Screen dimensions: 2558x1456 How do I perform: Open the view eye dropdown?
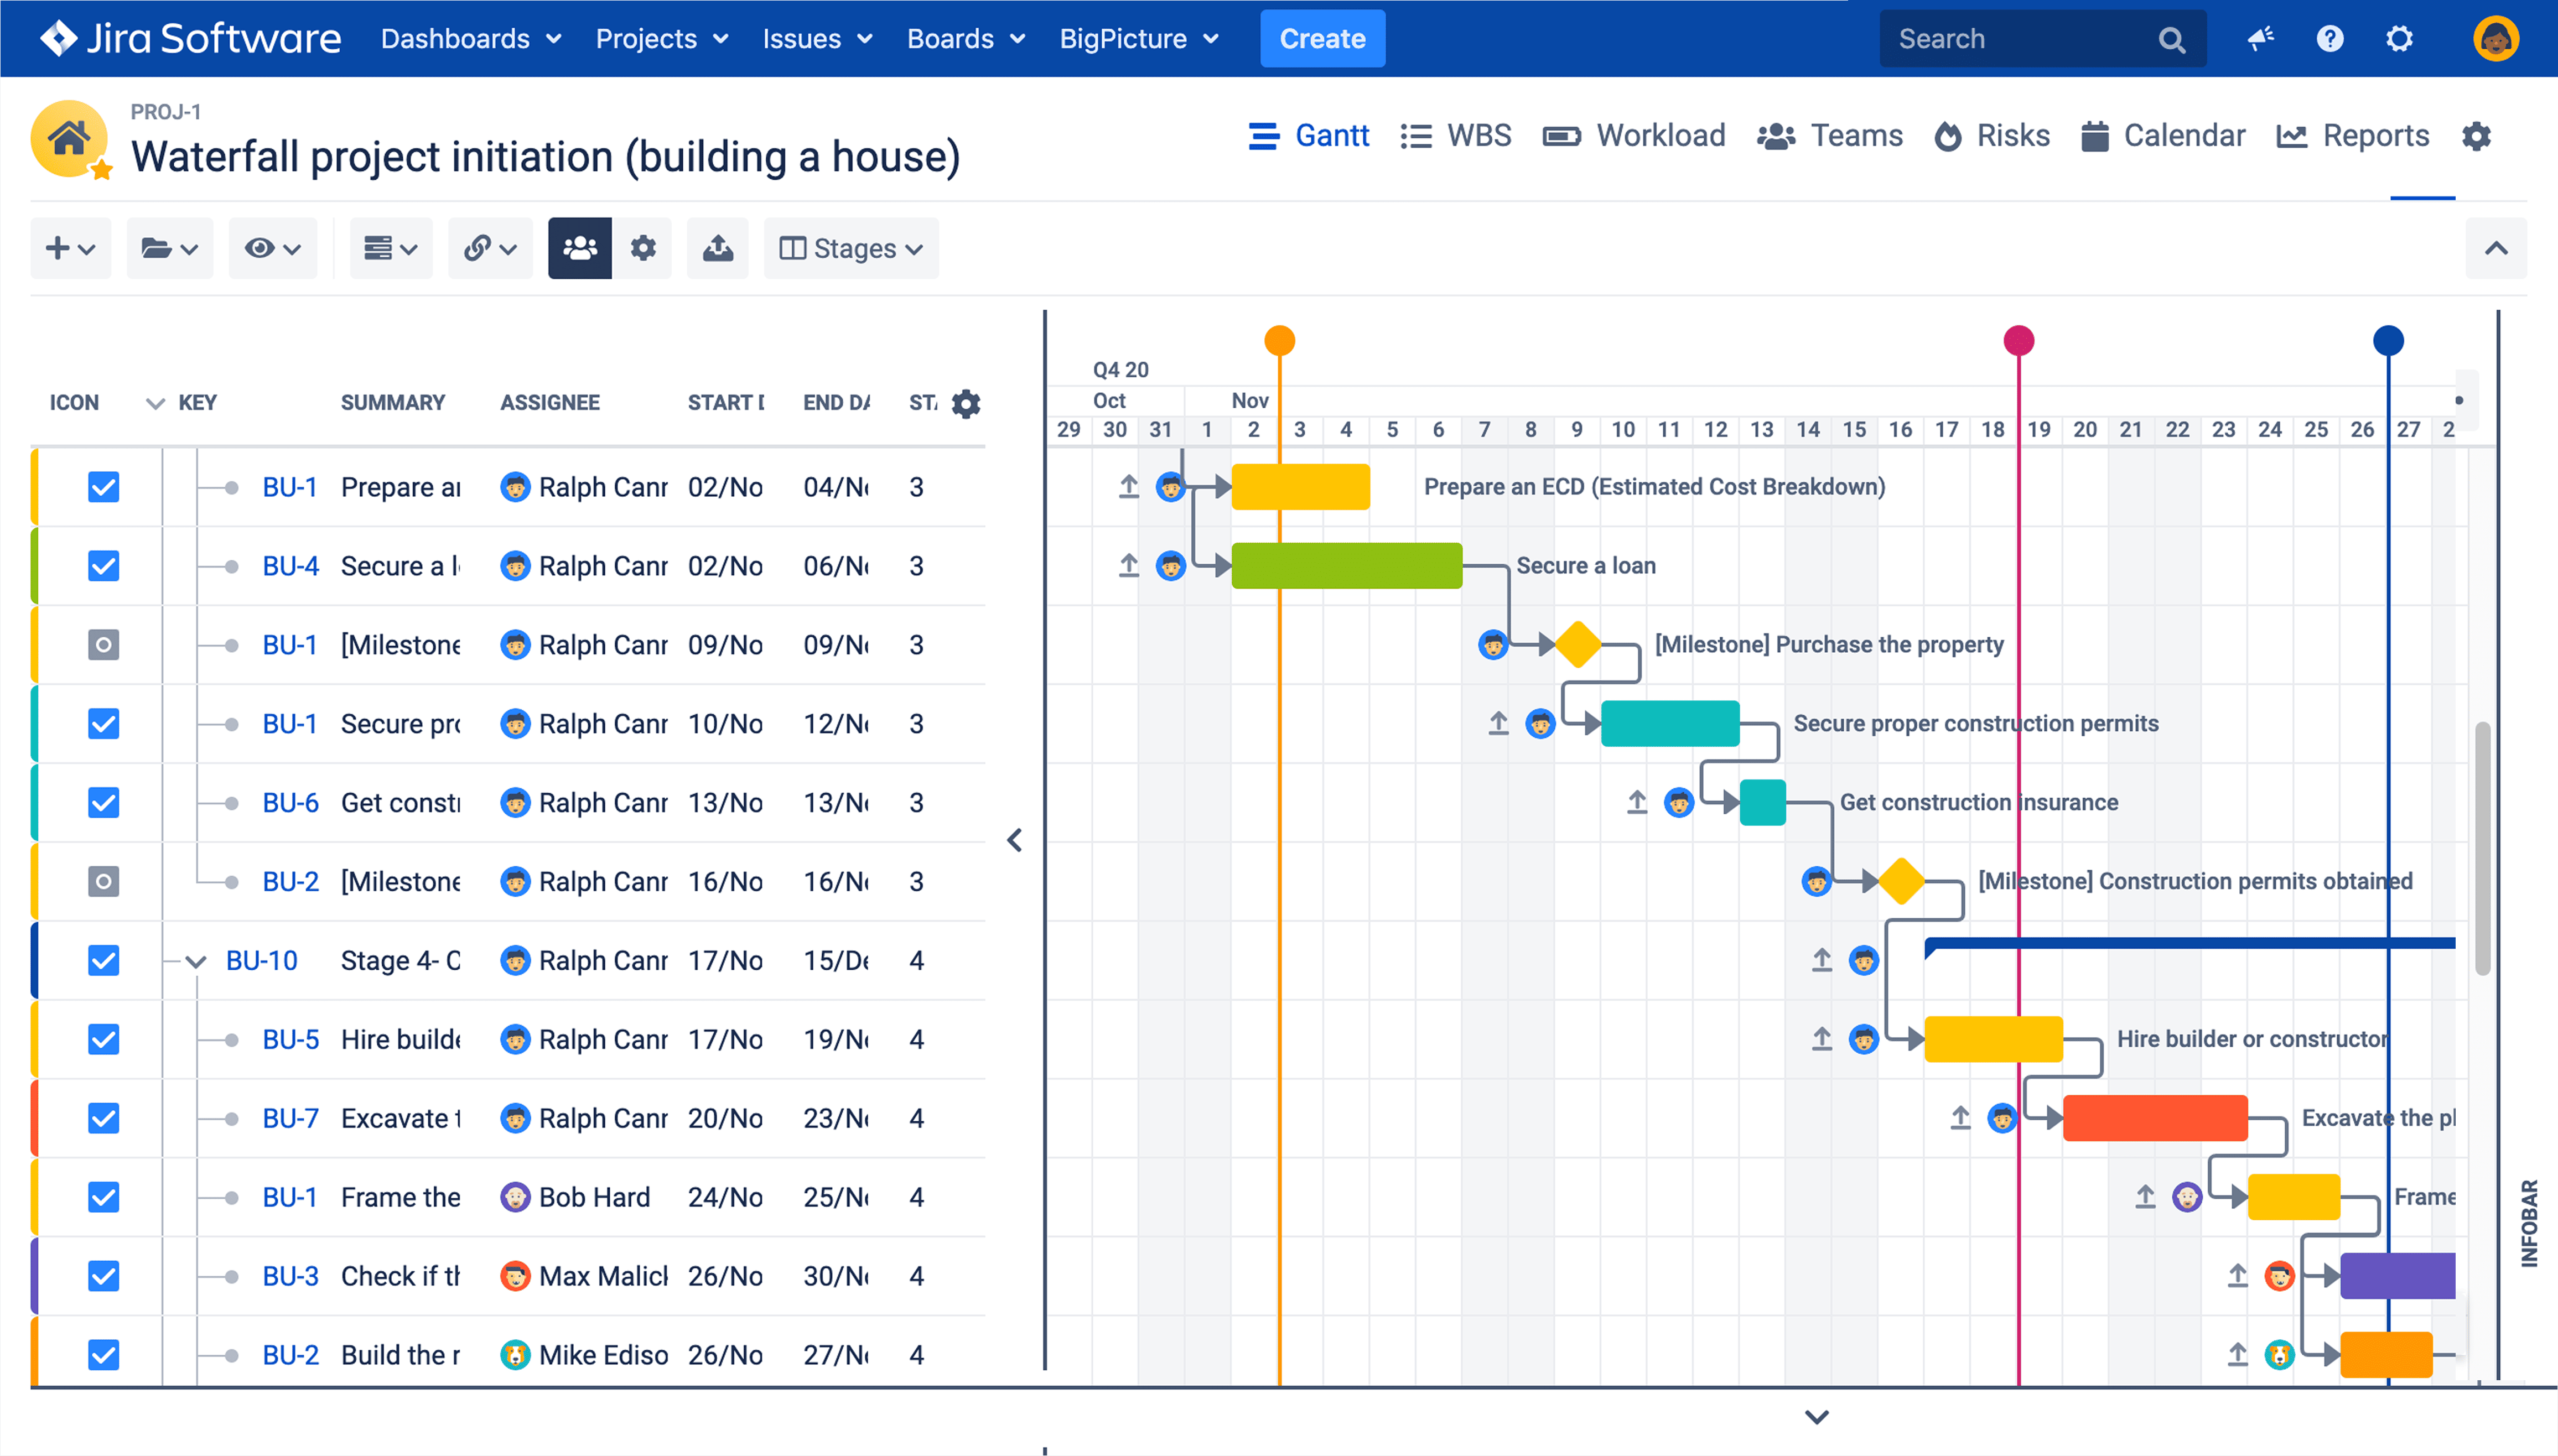[273, 248]
